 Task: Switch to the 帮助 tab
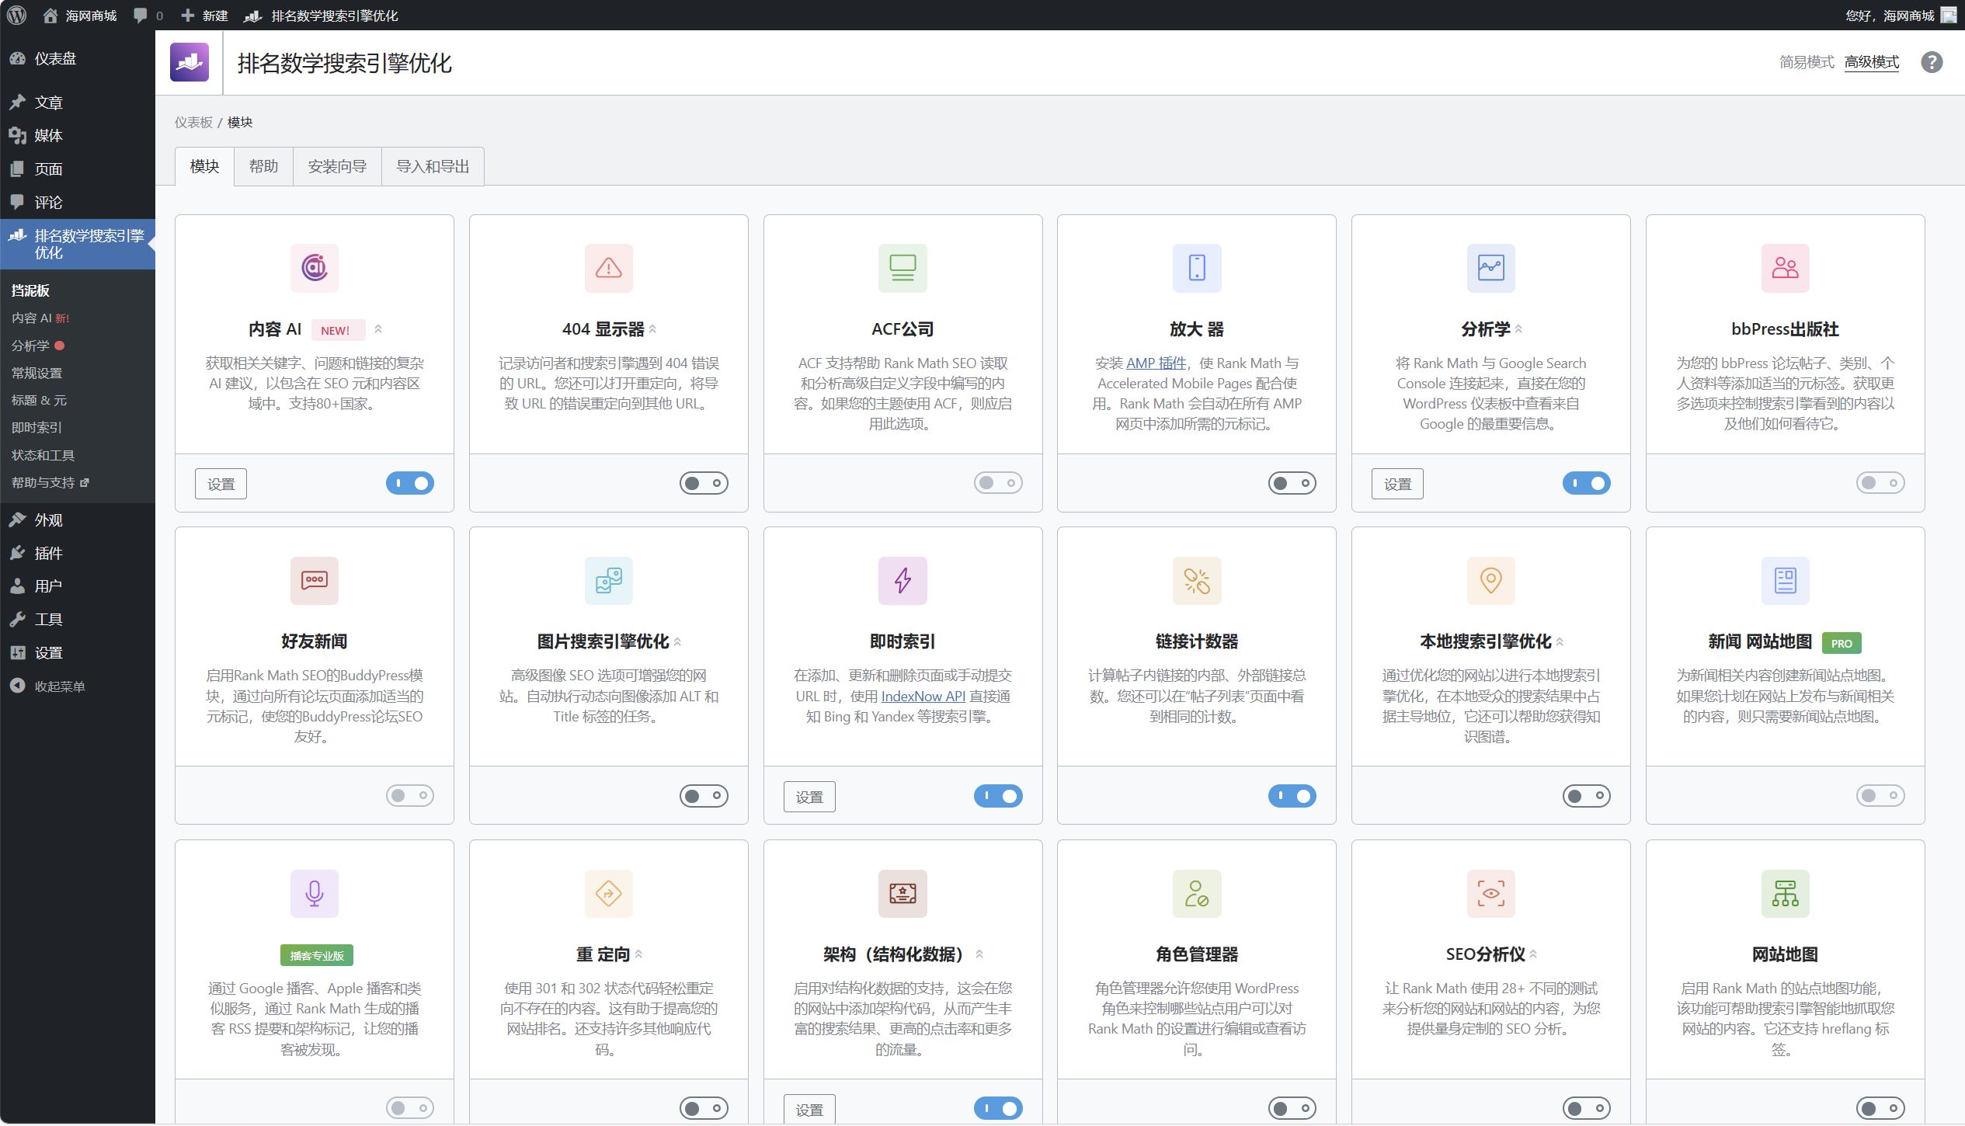pyautogui.click(x=263, y=166)
